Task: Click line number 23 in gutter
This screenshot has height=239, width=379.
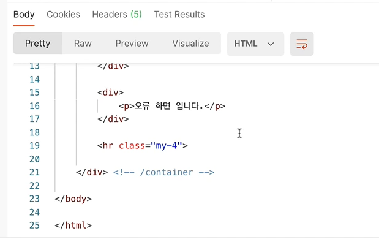Action: (34, 199)
